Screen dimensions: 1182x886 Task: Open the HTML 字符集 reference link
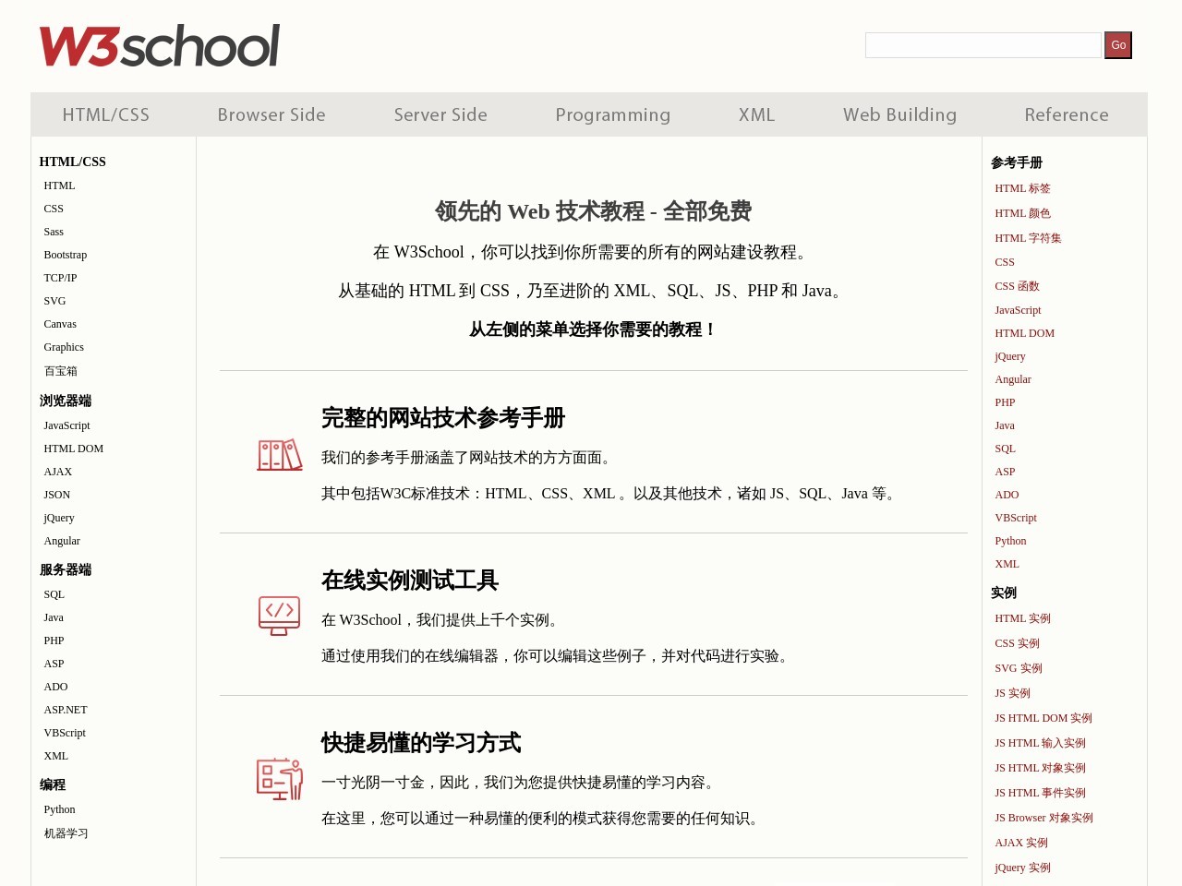tap(1028, 238)
